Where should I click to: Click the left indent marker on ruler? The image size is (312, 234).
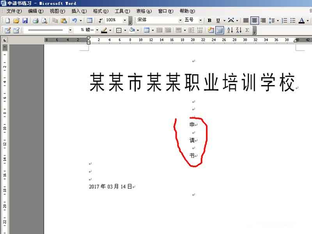tap(89, 43)
